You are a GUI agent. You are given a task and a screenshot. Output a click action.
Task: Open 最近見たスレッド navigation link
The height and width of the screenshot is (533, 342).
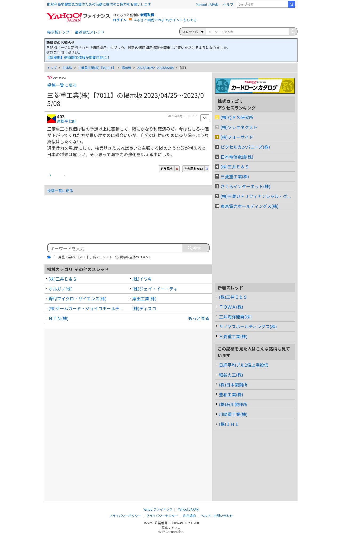(89, 32)
